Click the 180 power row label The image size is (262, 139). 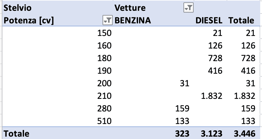(105, 58)
